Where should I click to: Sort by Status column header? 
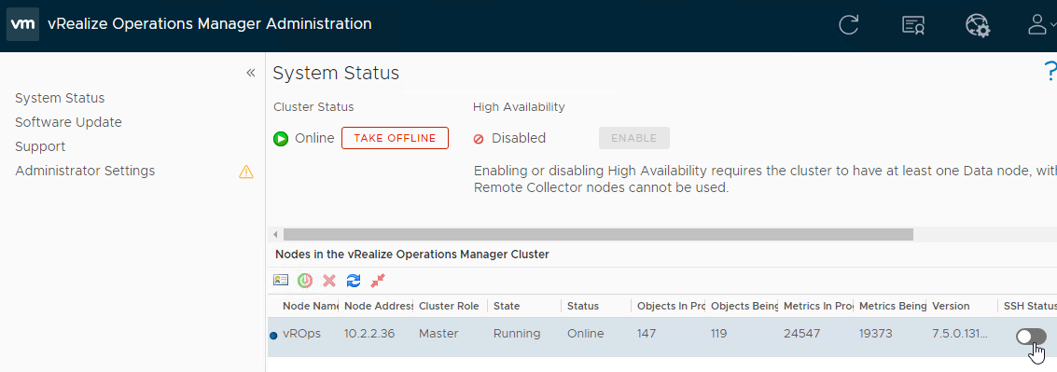coord(583,306)
